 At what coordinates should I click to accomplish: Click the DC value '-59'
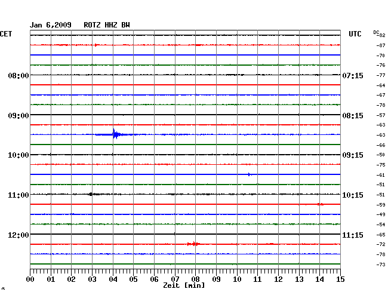pyautogui.click(x=381, y=205)
